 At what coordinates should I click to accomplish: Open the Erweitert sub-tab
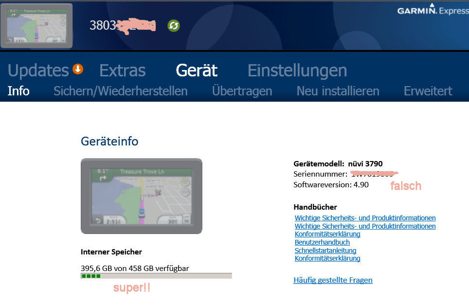(428, 91)
